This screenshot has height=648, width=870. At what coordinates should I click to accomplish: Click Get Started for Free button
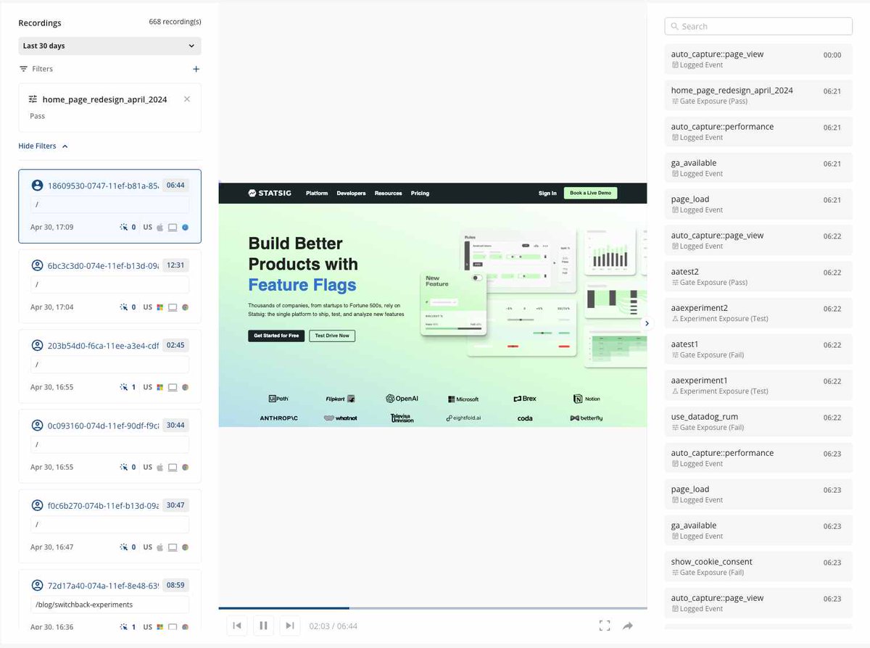[x=276, y=336]
